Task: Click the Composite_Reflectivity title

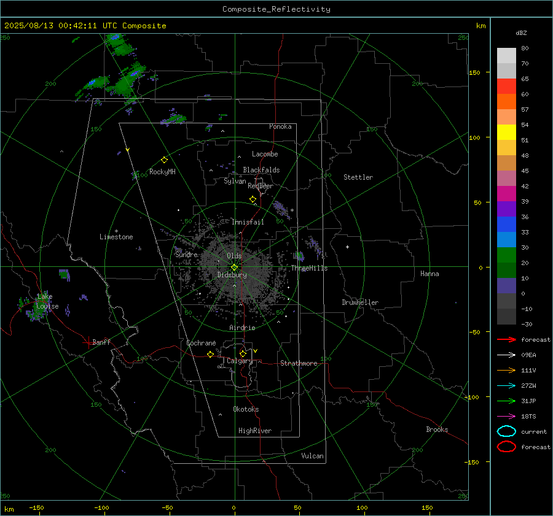Action: pyautogui.click(x=276, y=9)
